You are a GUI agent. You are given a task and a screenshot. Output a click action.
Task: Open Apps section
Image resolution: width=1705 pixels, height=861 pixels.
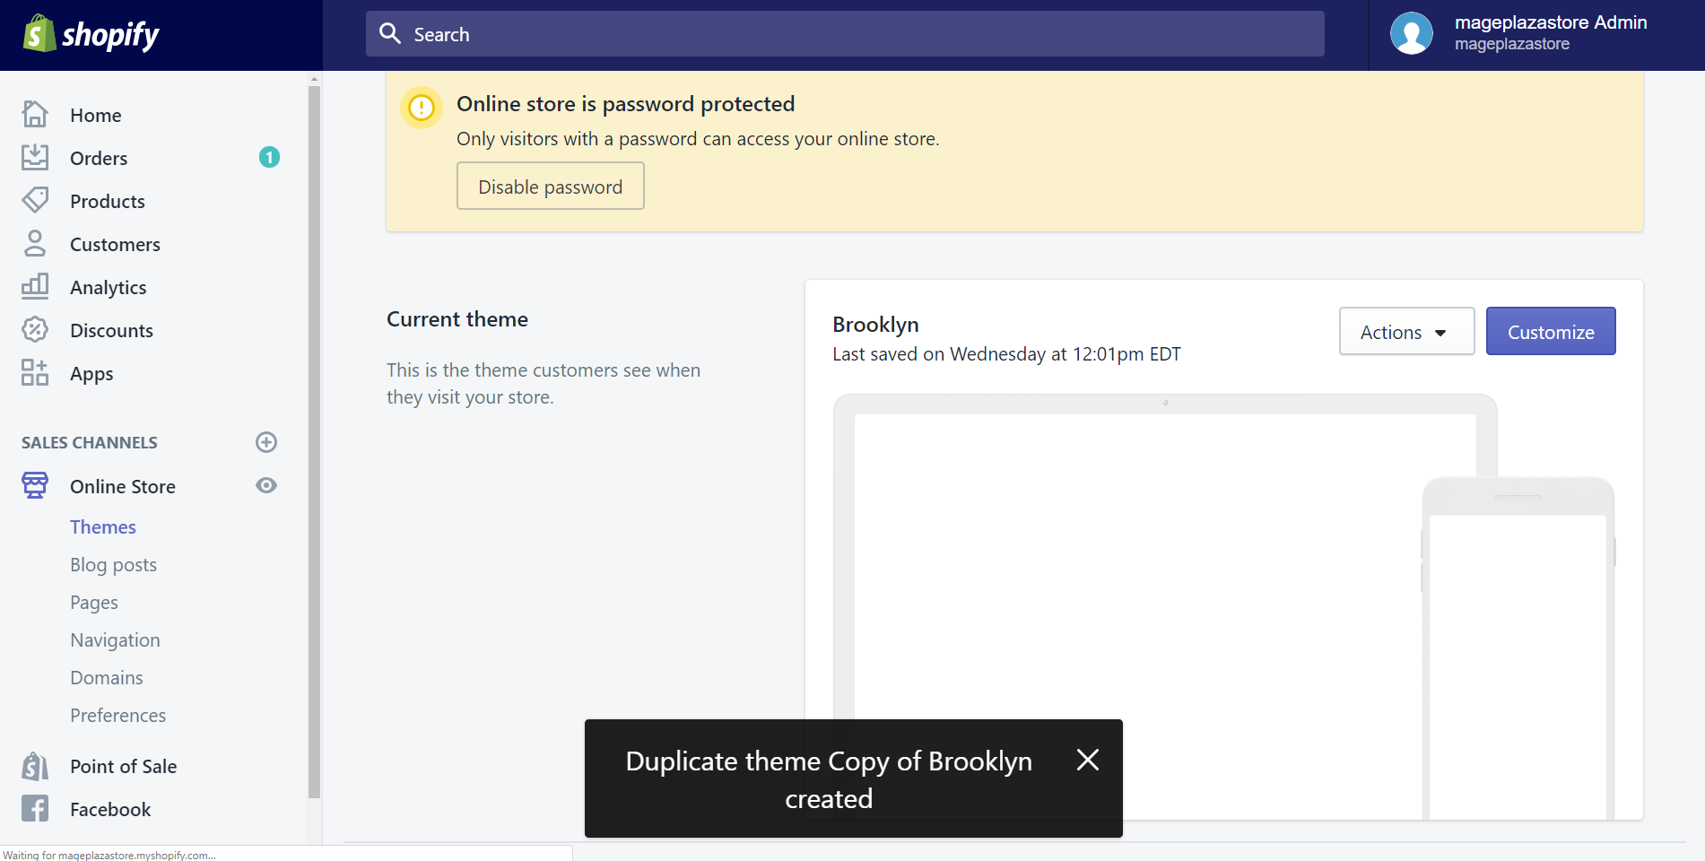[91, 373]
